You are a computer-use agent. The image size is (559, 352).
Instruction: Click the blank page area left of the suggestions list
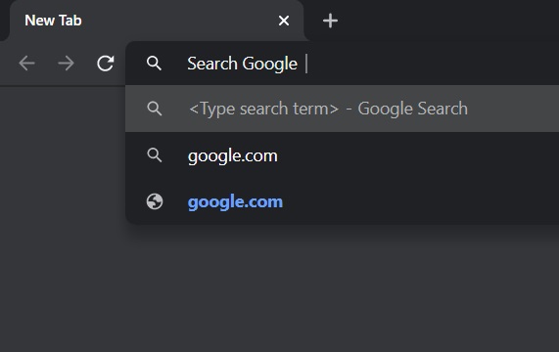[x=63, y=154]
